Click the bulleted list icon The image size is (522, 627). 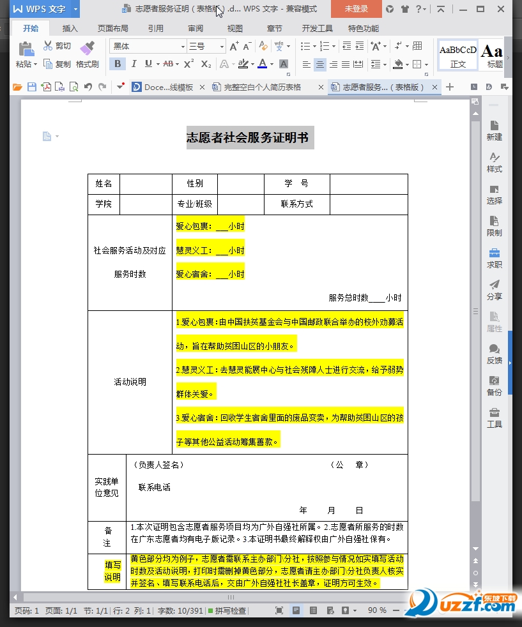click(305, 47)
